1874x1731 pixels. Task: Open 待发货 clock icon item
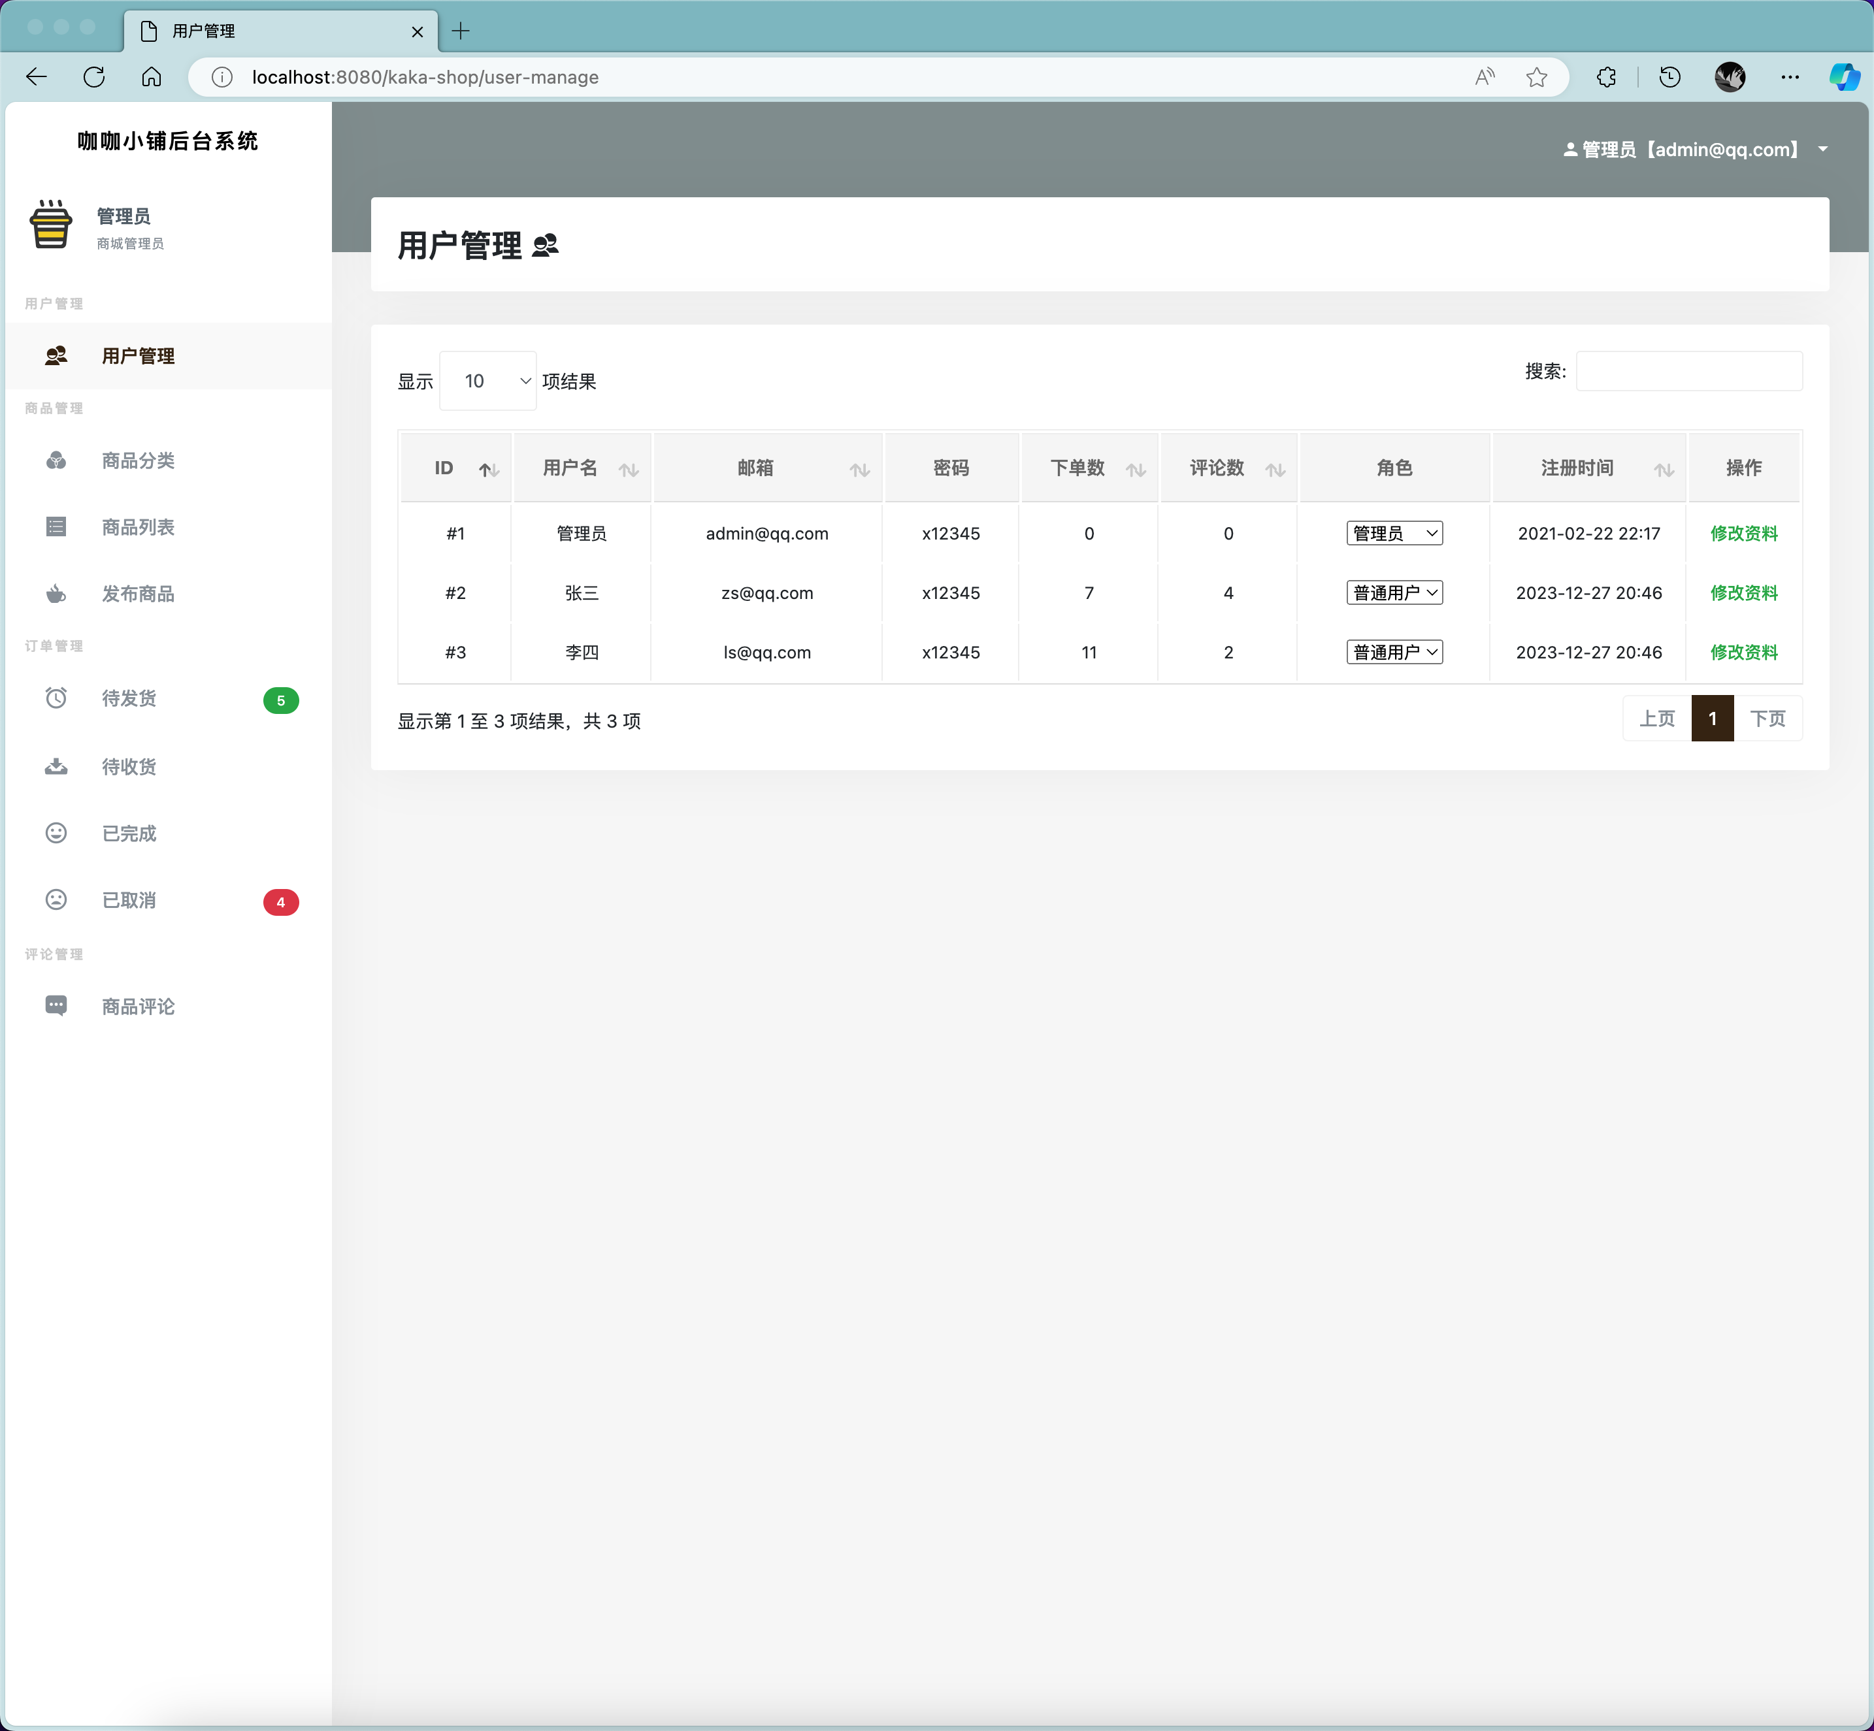(x=56, y=698)
